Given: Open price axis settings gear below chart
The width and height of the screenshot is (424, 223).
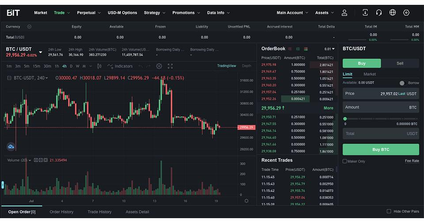Looking at the screenshot, I should tap(246, 201).
